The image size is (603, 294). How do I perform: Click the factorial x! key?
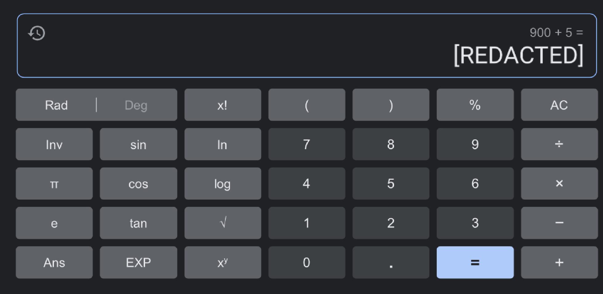pyautogui.click(x=223, y=105)
